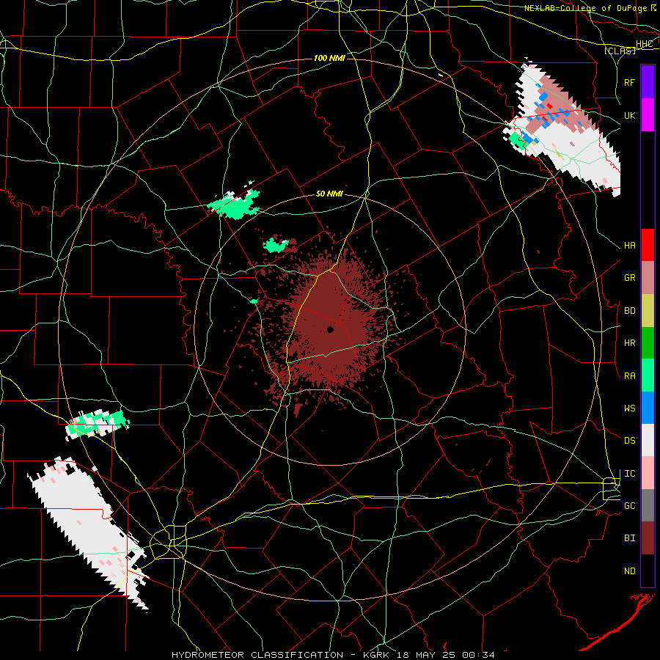Click the magenta UK legend swatch

648,115
